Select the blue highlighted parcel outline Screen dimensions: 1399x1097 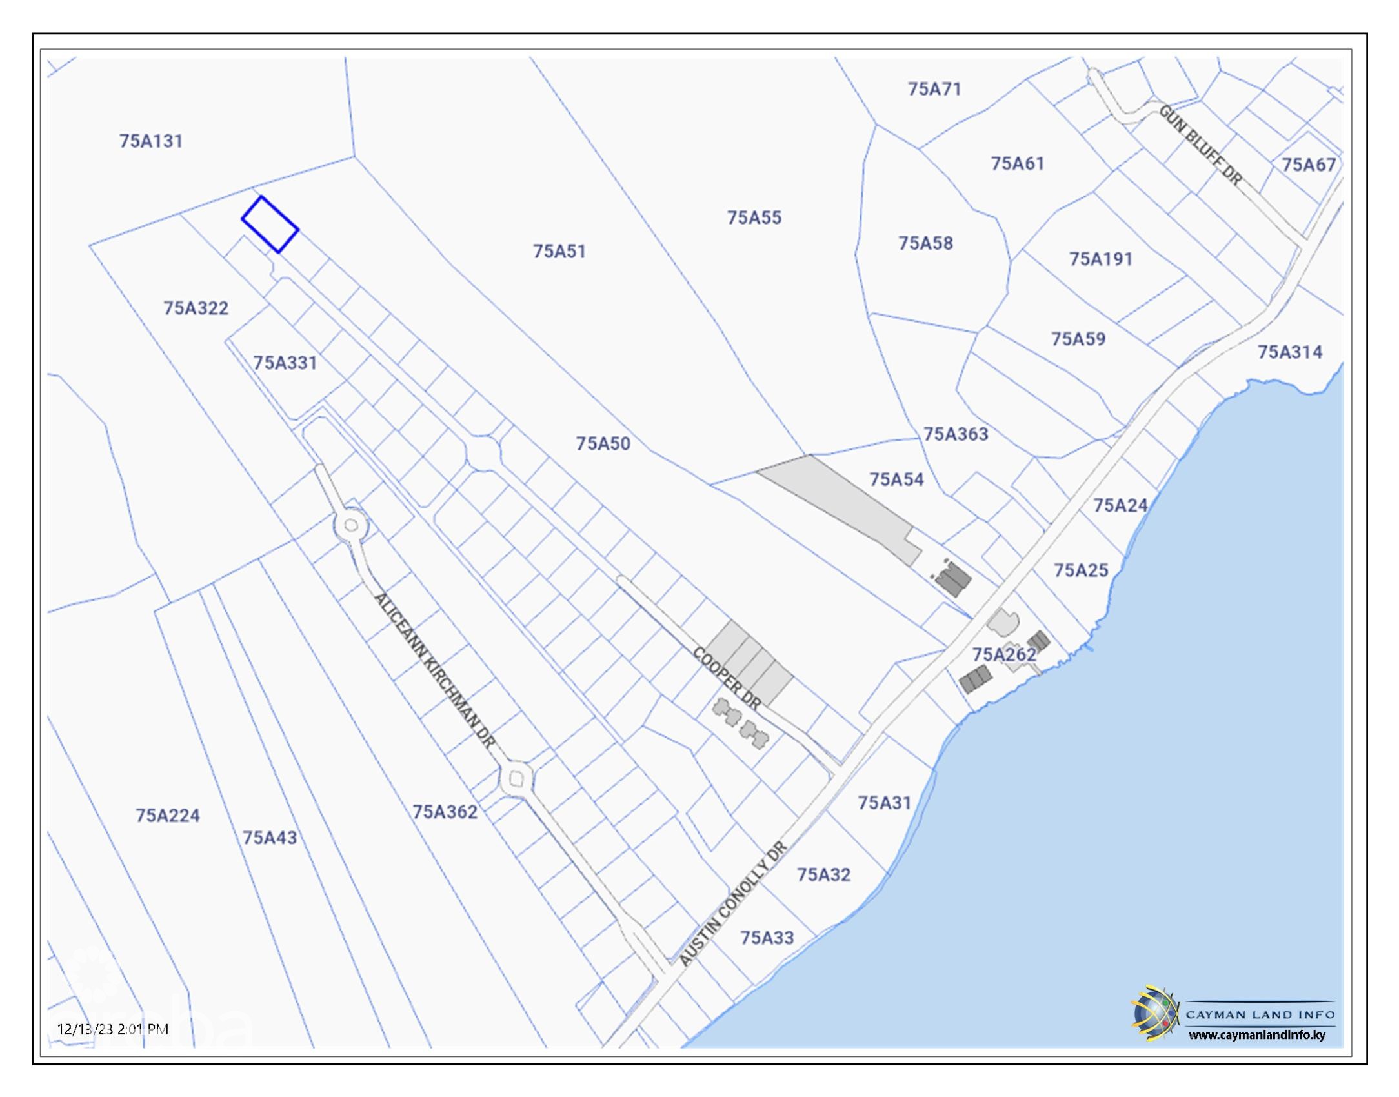click(270, 224)
